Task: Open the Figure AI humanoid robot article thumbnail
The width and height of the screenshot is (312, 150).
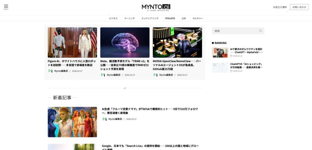Action: 72,42
